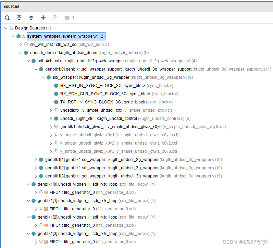Click the top-module icon beside system_wrapper
The height and width of the screenshot is (248, 273).
pos(23,36)
